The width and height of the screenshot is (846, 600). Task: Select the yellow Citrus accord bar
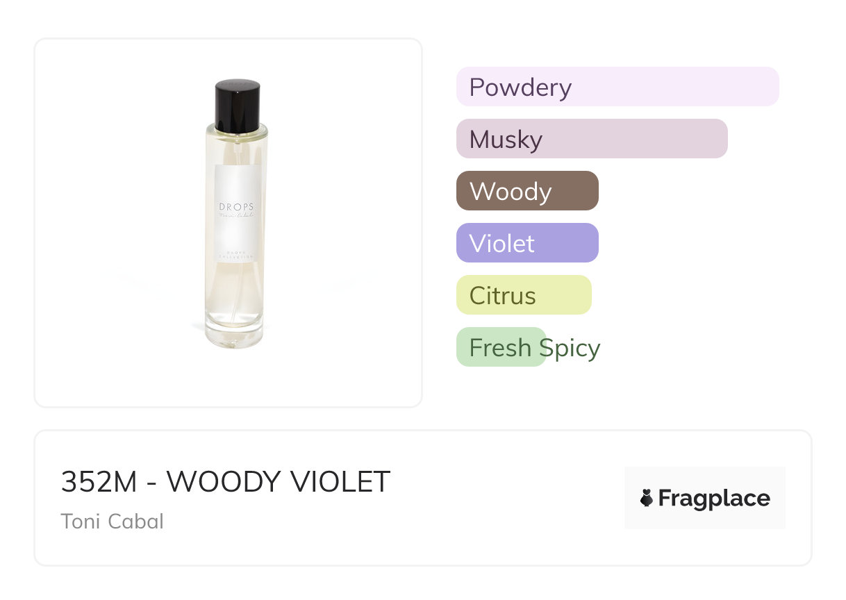point(524,295)
